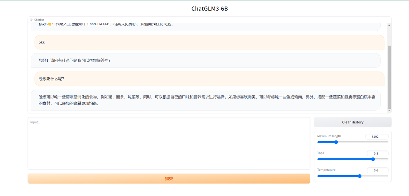409x196 pixels.
Task: Select the user message "okk"
Action: point(209,42)
